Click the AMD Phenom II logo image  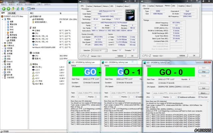pyautogui.click(x=130, y=15)
